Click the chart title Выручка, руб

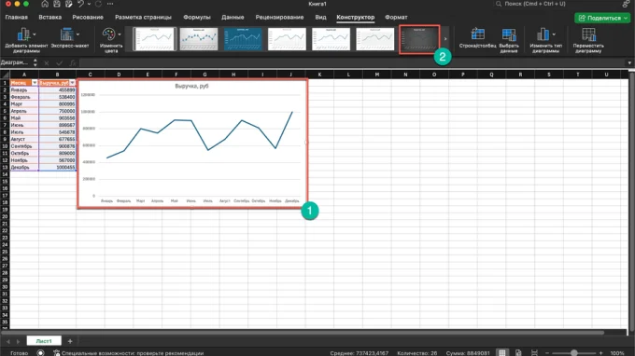point(191,86)
